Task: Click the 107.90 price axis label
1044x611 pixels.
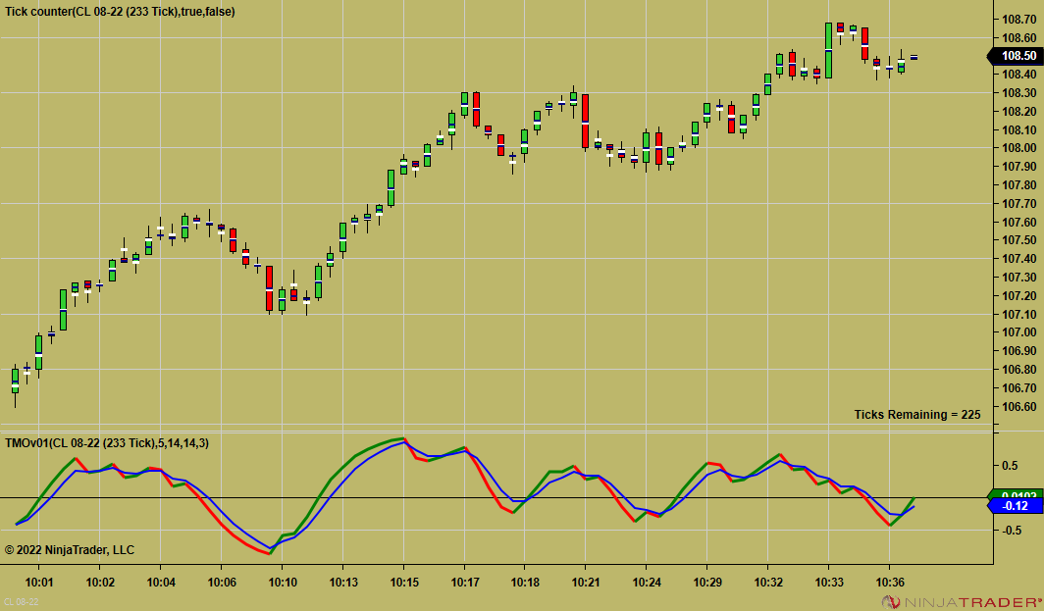Action: click(x=1018, y=167)
